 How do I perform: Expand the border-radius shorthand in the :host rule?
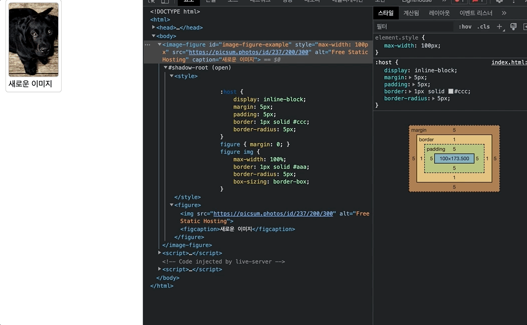(433, 98)
